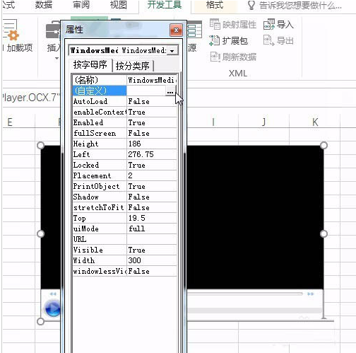Click the Custom property ellipsis button
The height and width of the screenshot is (353, 356).
point(170,91)
